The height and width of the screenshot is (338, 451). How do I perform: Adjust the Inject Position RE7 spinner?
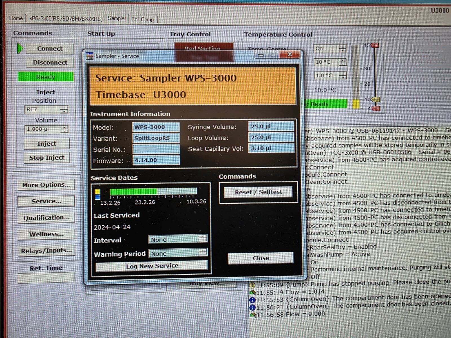pos(64,110)
